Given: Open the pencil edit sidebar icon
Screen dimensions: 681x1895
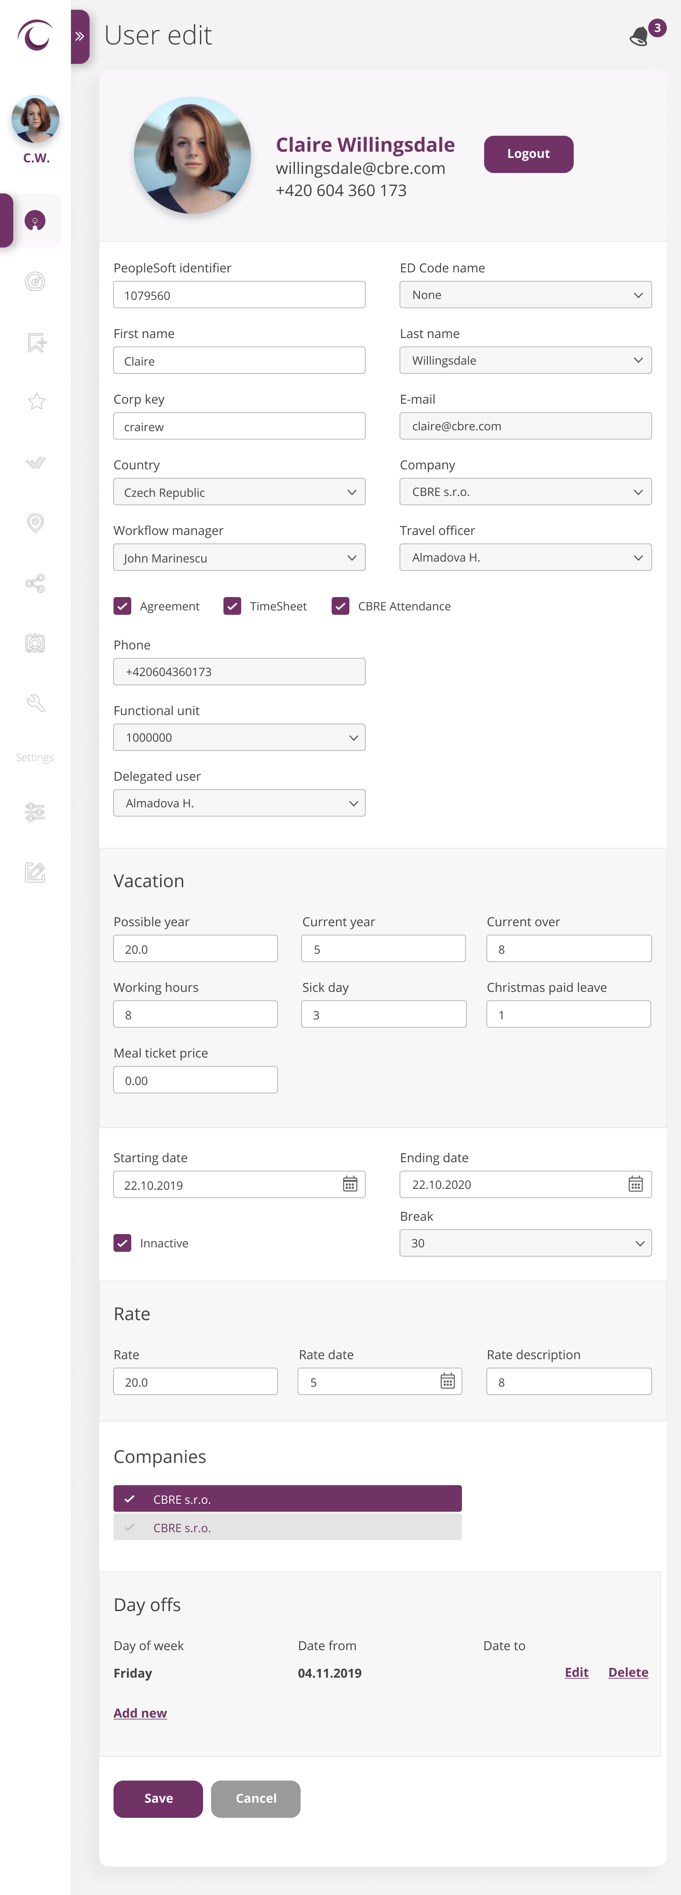Looking at the screenshot, I should 35,873.
